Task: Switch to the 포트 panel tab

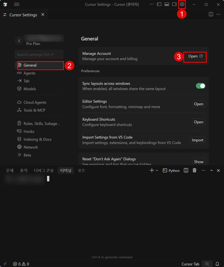Action: click(x=81, y=171)
